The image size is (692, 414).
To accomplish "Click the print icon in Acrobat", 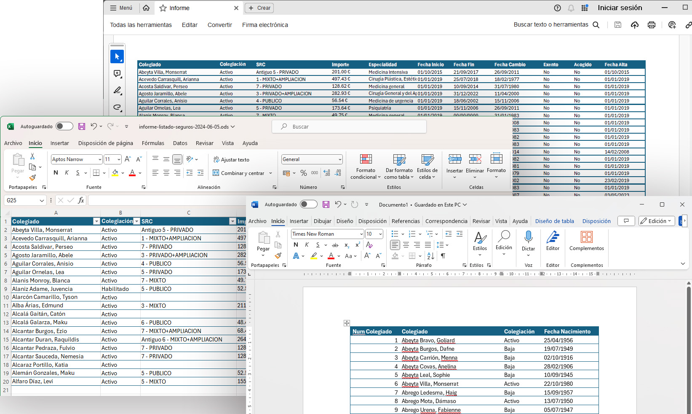I will click(x=652, y=25).
